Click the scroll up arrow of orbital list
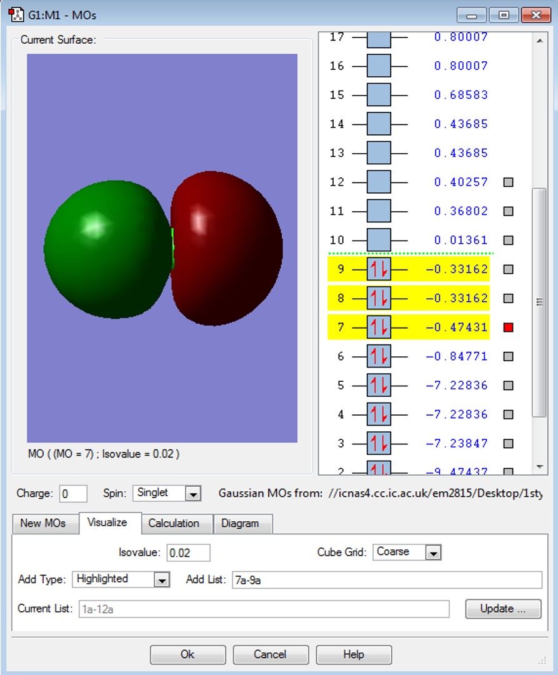The width and height of the screenshot is (558, 675). tap(539, 41)
